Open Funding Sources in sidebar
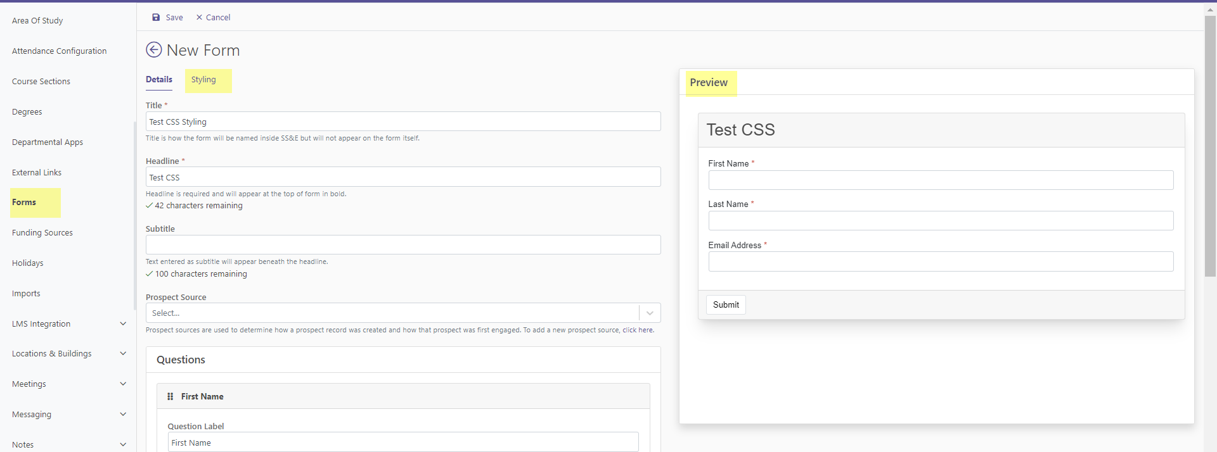 tap(42, 232)
